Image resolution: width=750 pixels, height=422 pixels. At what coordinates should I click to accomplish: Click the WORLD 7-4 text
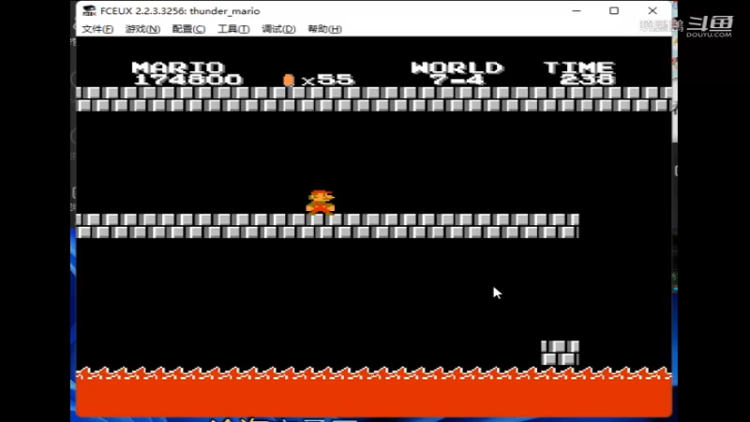point(457,73)
